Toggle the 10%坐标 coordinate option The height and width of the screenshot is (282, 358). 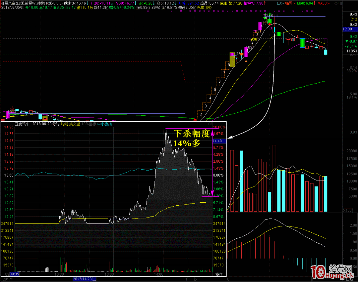point(89,124)
